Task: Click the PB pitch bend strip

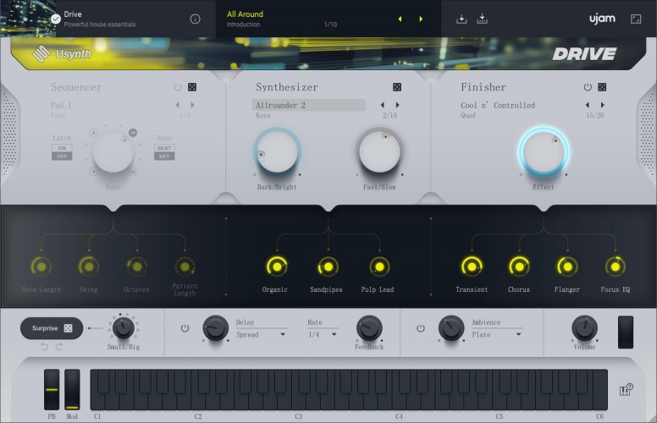Action: click(x=52, y=389)
